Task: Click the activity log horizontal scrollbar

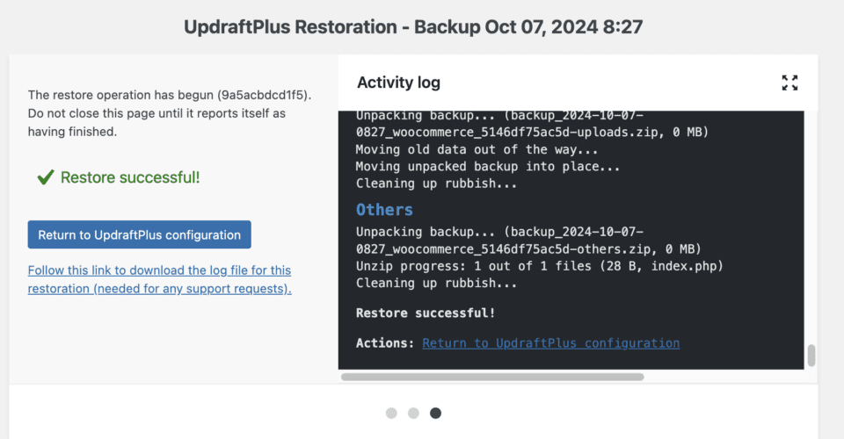Action: click(x=492, y=377)
